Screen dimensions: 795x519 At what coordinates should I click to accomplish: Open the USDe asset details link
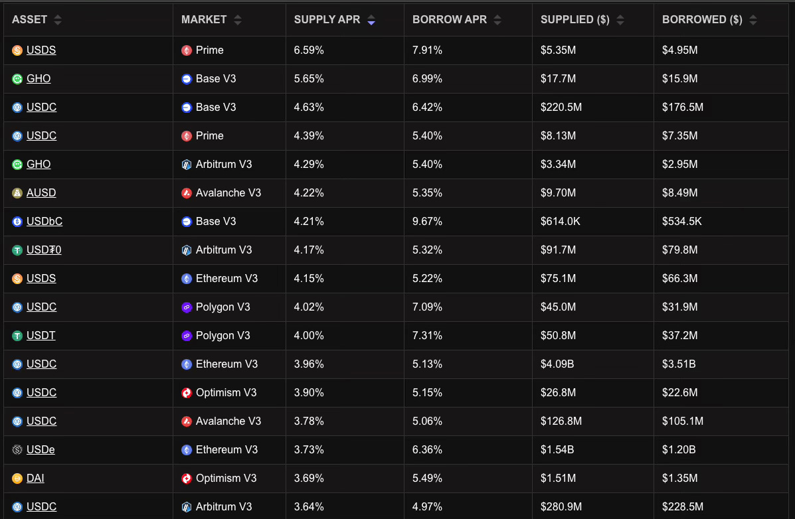tap(41, 449)
